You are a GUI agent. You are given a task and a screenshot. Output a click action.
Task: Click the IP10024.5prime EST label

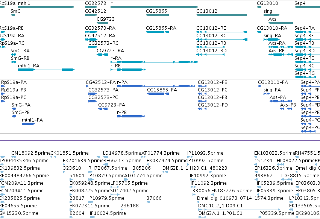coord(108,213)
